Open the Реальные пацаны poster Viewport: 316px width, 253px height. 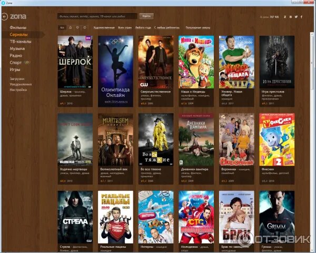tap(115, 217)
